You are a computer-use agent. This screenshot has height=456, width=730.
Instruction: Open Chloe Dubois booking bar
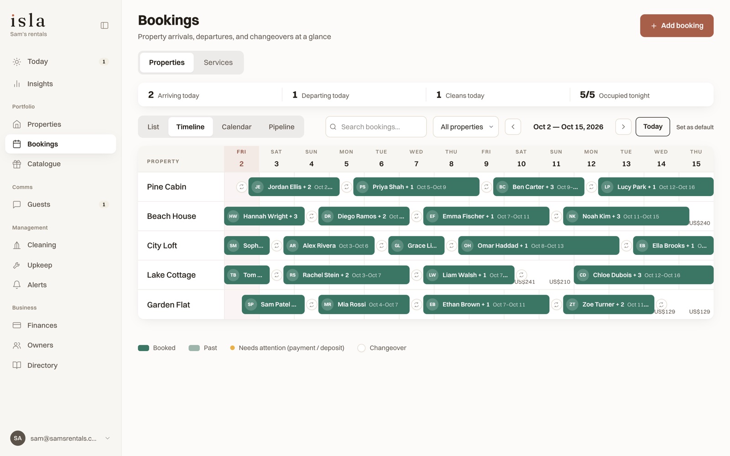(x=643, y=275)
